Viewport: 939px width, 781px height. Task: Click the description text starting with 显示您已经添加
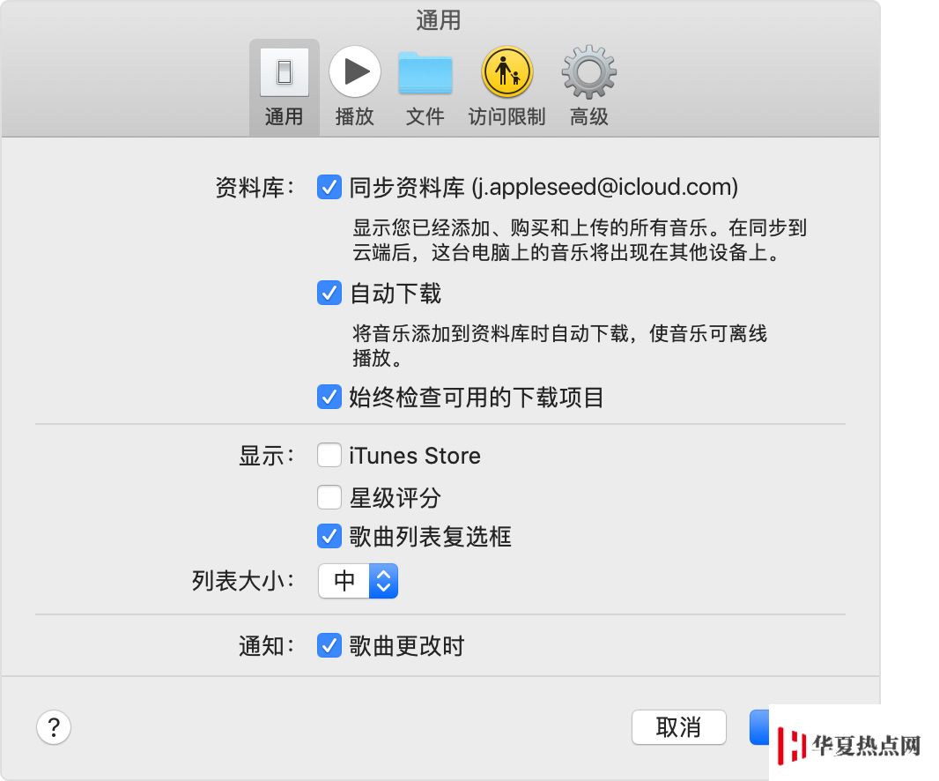[579, 240]
